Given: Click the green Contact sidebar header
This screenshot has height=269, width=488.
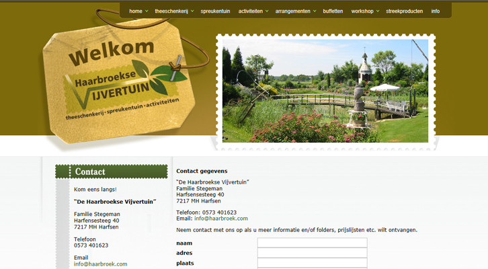Looking at the screenshot, I should tap(112, 171).
